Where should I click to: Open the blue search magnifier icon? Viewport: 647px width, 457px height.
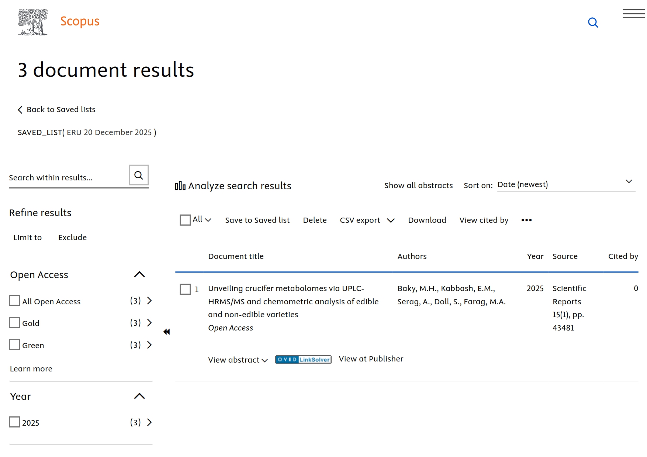(593, 23)
